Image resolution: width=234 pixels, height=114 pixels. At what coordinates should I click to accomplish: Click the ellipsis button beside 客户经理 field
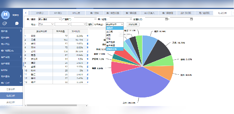point(131,19)
